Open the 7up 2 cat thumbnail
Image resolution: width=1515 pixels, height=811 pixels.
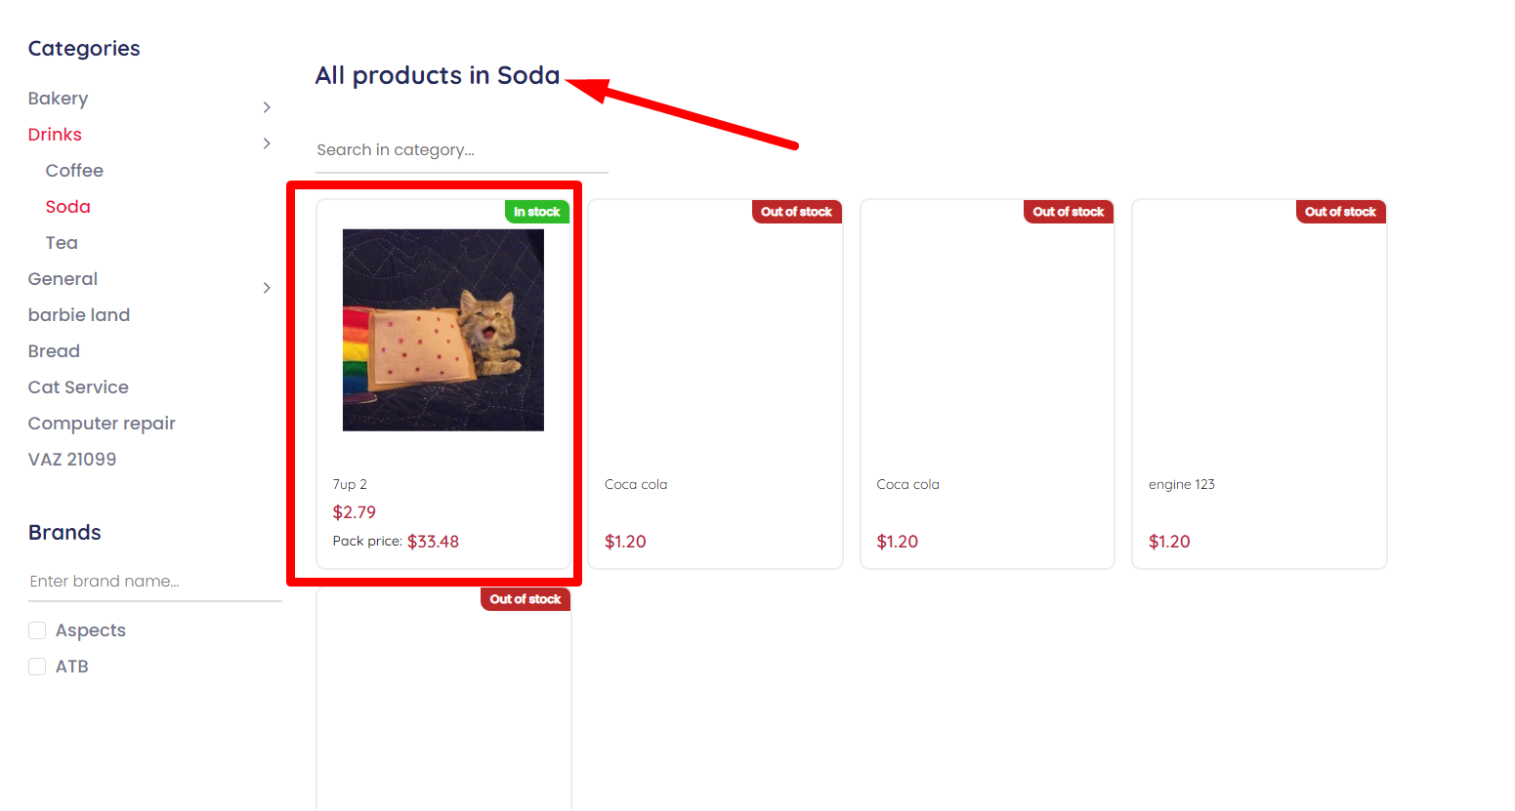click(443, 330)
